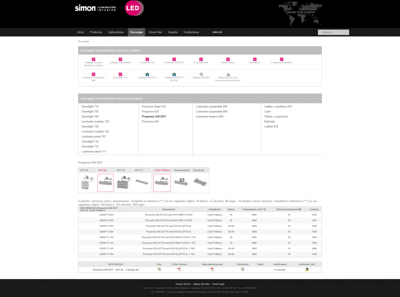This screenshot has height=297, width=400.
Task: Open the Vitrina y exposición link
Action: (x=276, y=116)
